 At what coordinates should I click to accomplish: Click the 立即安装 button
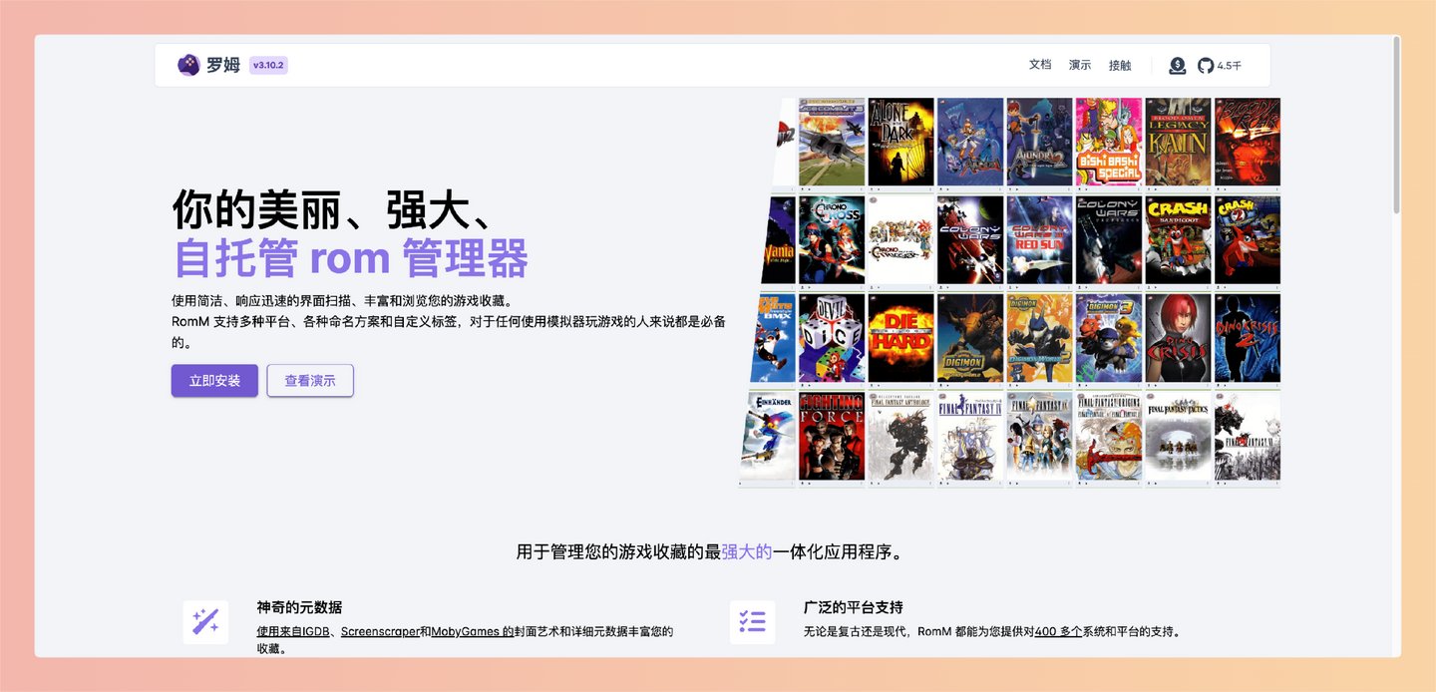(213, 380)
